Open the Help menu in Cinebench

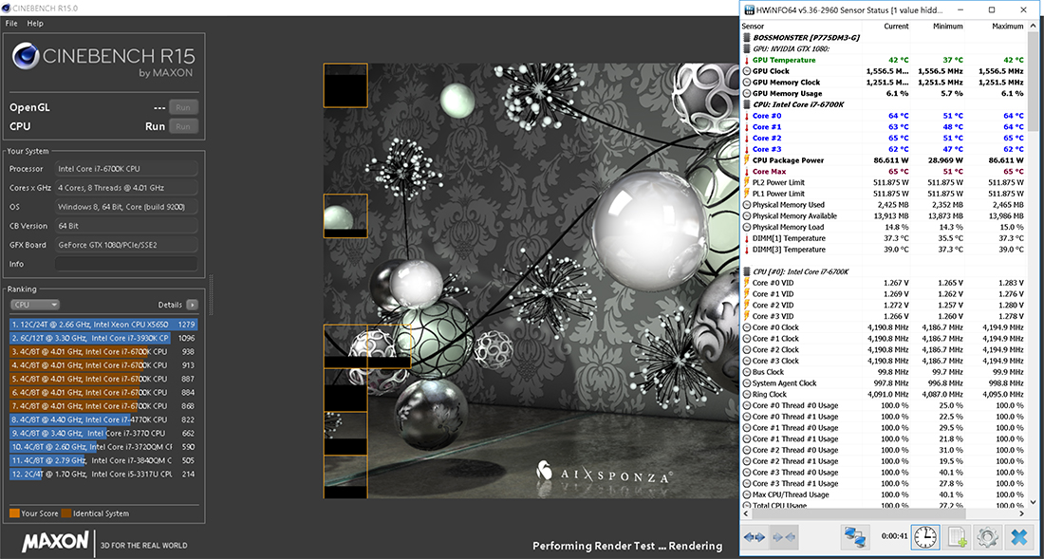click(35, 23)
